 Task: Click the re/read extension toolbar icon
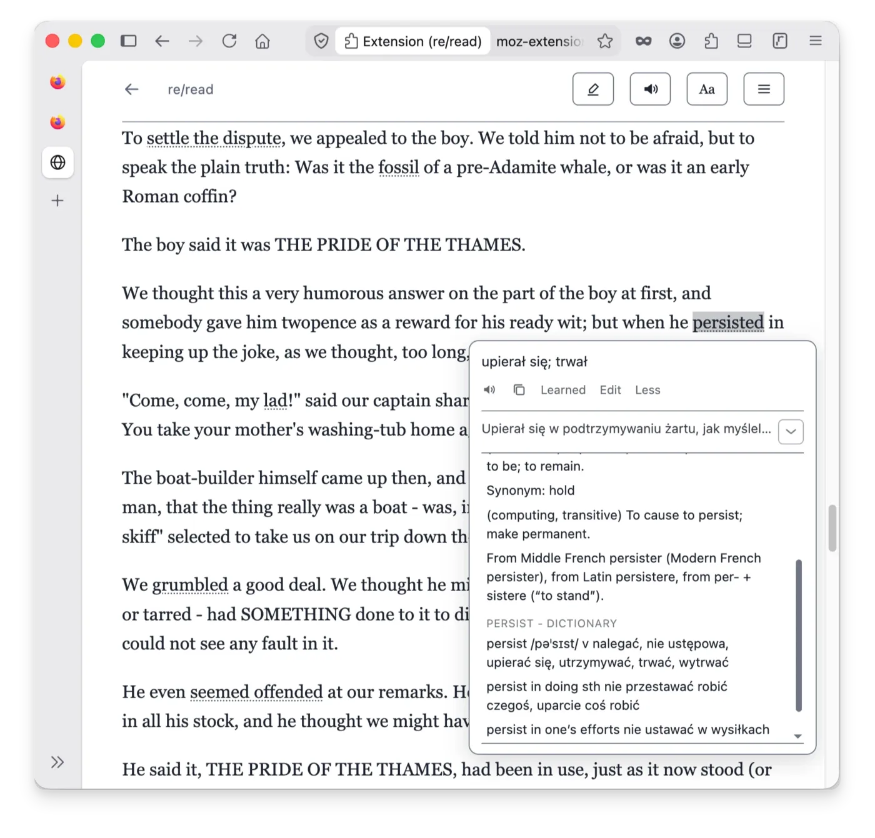point(780,41)
